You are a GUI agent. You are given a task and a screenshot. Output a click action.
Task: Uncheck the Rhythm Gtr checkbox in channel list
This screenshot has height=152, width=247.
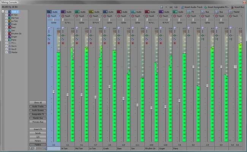click(x=6, y=33)
